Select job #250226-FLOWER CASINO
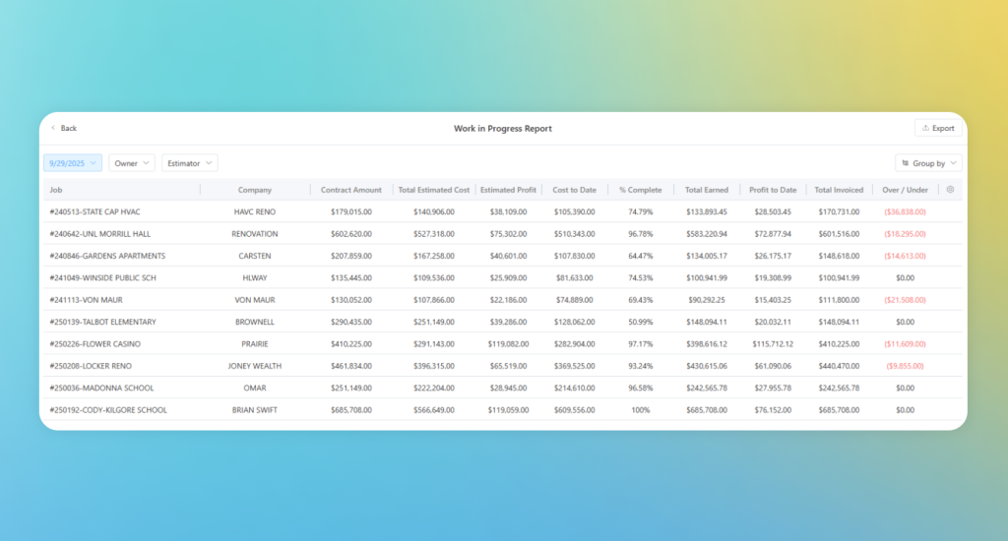Image resolution: width=1008 pixels, height=541 pixels. pyautogui.click(x=95, y=343)
